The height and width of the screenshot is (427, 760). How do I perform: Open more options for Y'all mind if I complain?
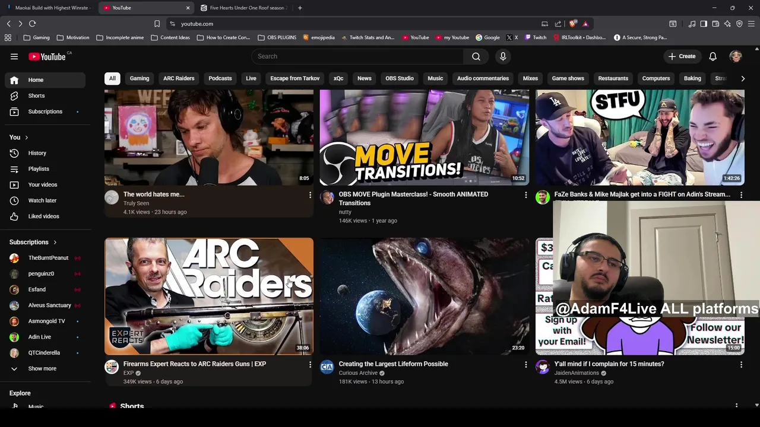pyautogui.click(x=741, y=365)
